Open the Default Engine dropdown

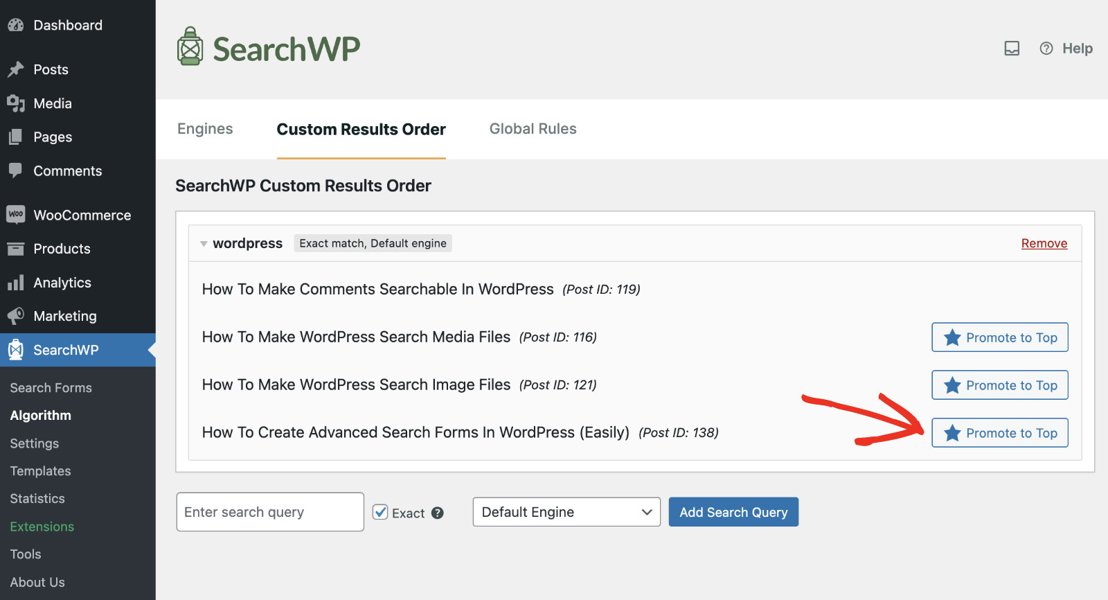(x=566, y=512)
